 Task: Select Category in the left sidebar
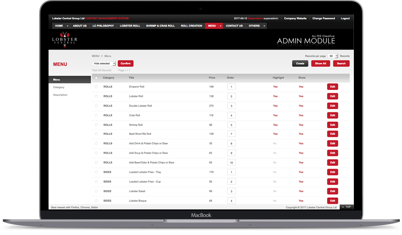pyautogui.click(x=59, y=87)
